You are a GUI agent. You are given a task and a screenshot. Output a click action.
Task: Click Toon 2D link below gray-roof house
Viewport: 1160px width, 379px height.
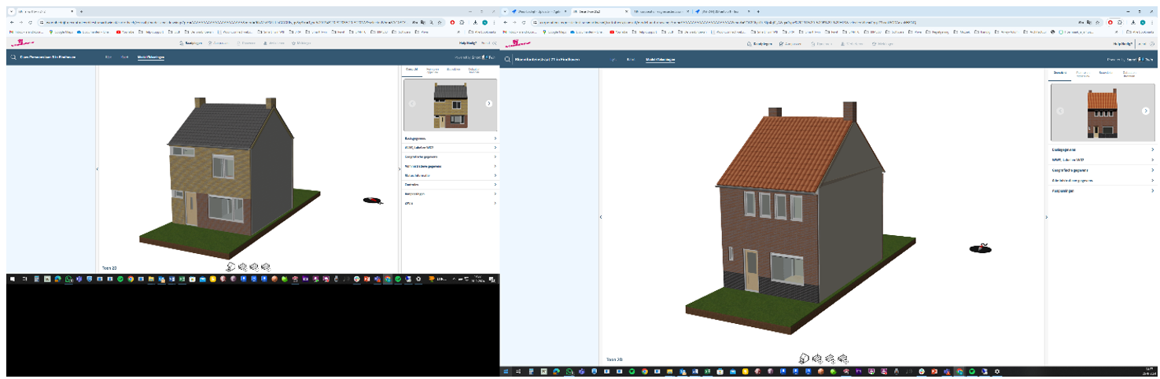pyautogui.click(x=109, y=267)
